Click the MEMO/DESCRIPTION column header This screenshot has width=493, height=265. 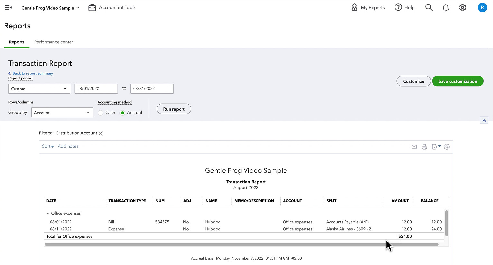pyautogui.click(x=254, y=201)
